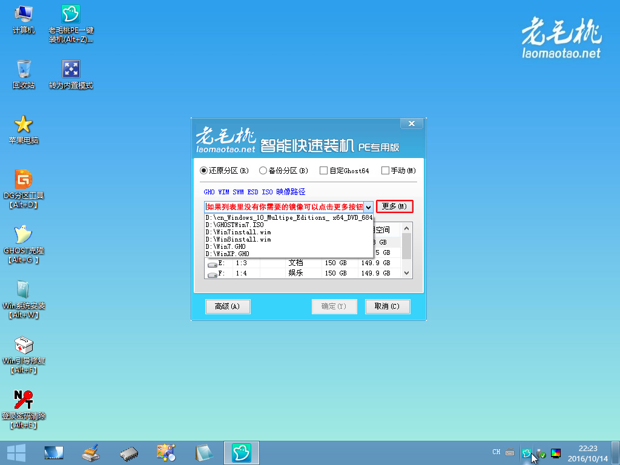Click the GHO WIM SWM ESD ISO 映像路径 label
Screen dimensions: 620x465
[x=255, y=192]
